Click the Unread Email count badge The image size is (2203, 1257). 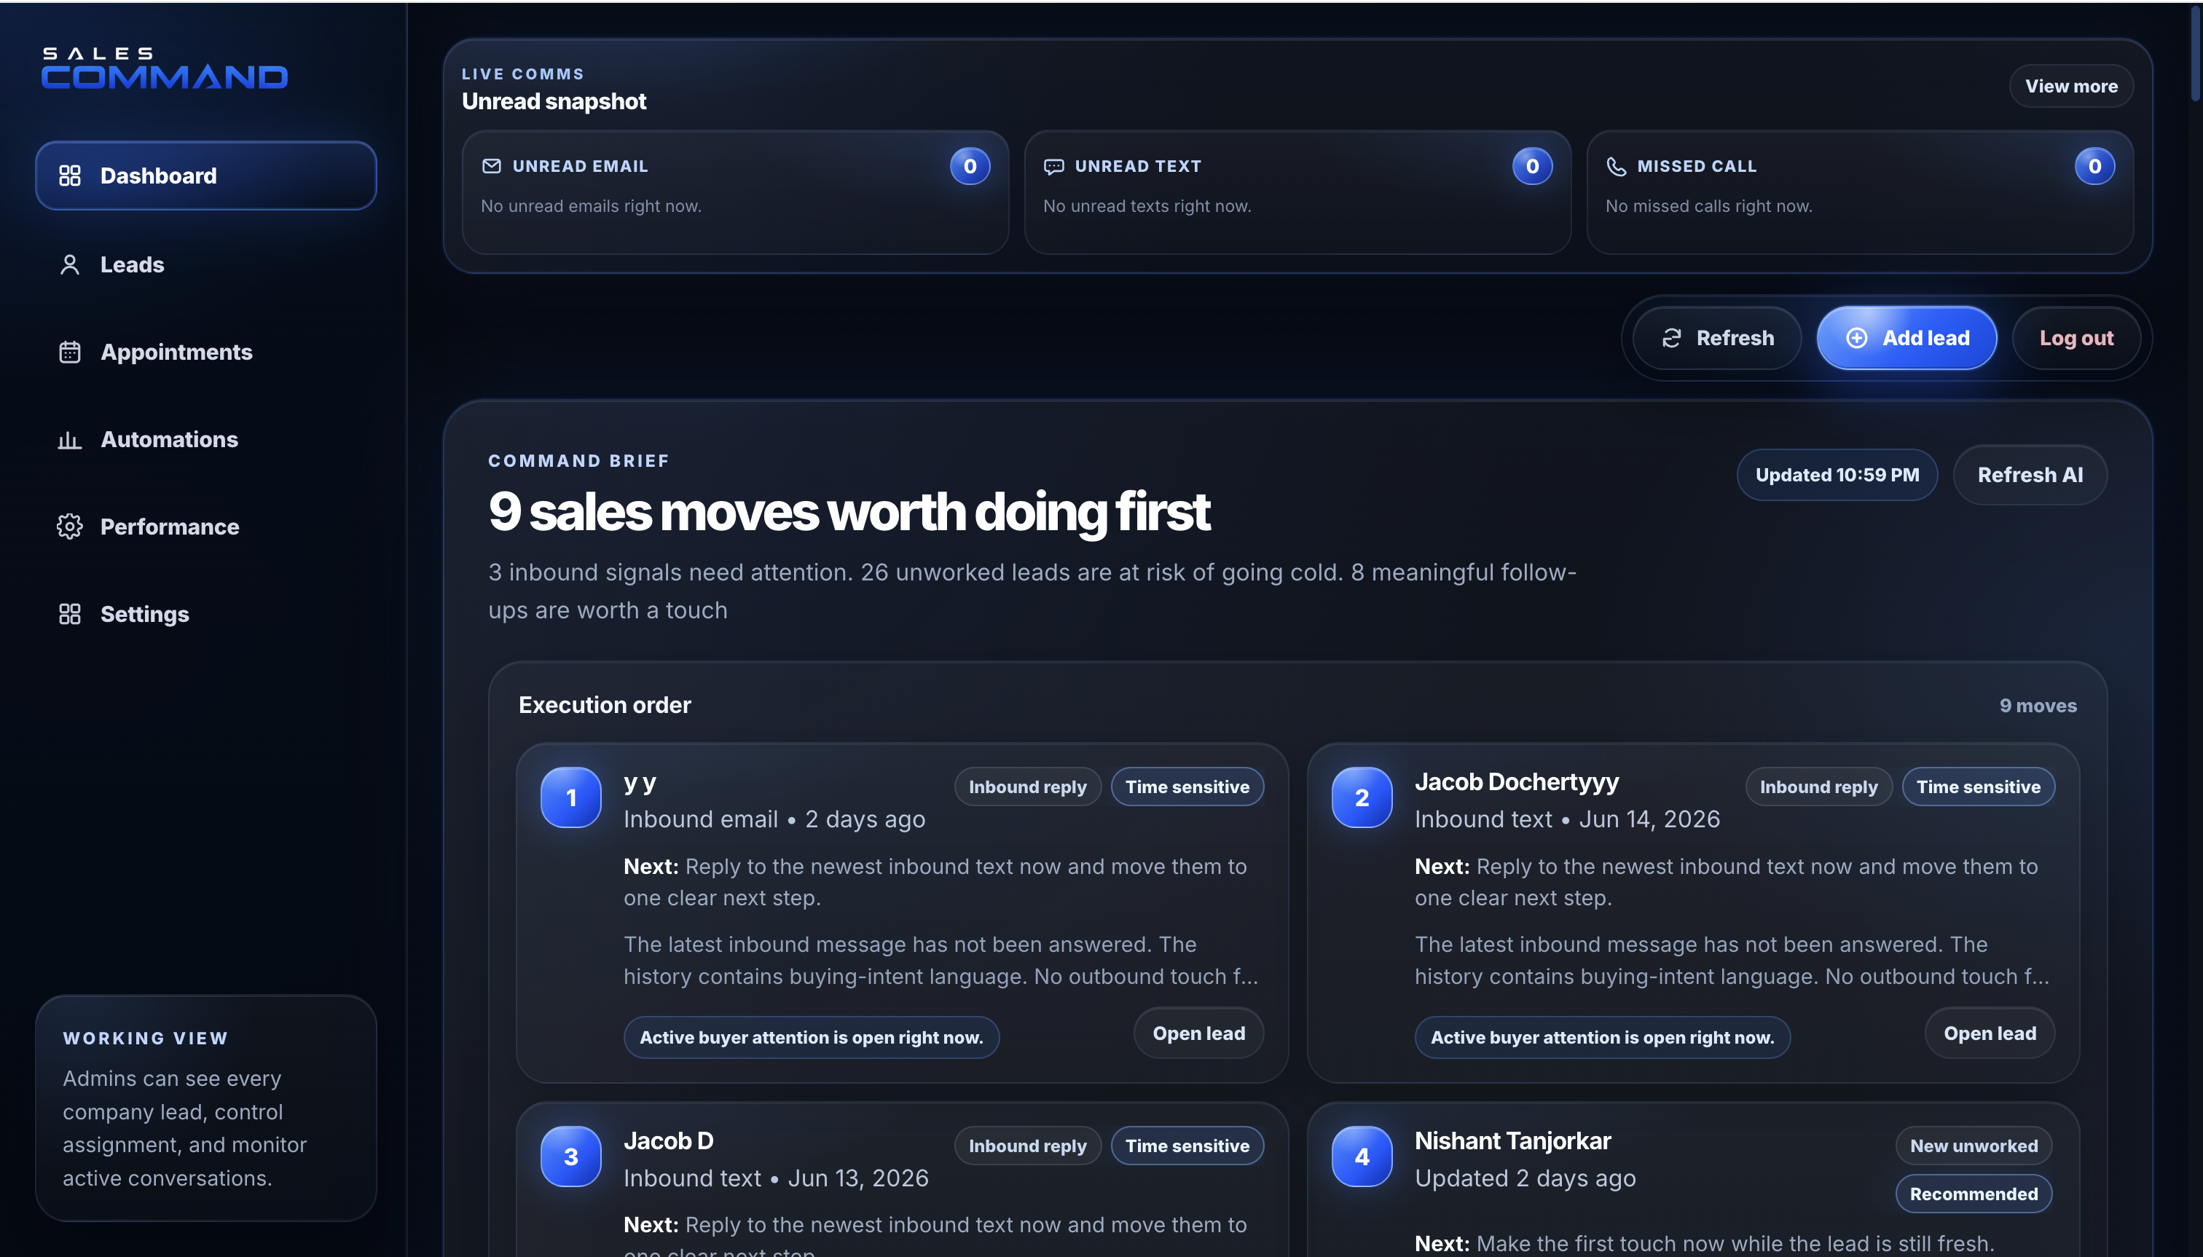click(970, 166)
